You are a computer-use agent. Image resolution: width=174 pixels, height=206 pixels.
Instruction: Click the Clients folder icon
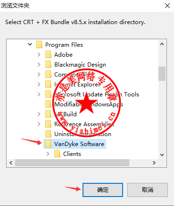pos(57,154)
